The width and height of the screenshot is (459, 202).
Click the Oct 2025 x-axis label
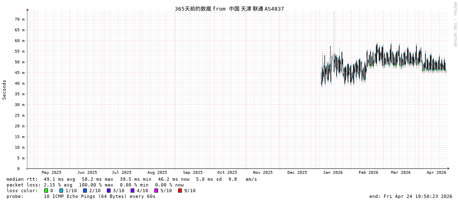227,173
